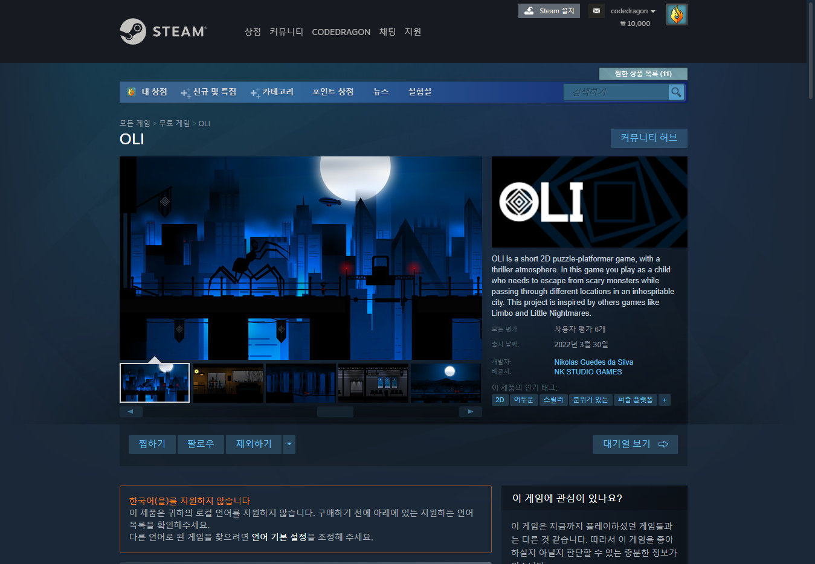Expand 신규 및 특집 menu
Image resolution: width=815 pixels, height=564 pixels.
point(209,92)
